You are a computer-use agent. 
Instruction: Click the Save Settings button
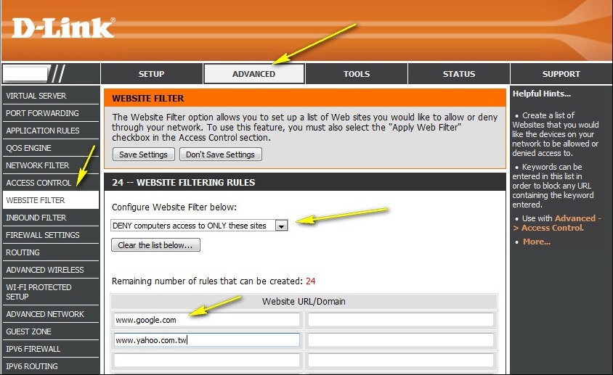144,154
